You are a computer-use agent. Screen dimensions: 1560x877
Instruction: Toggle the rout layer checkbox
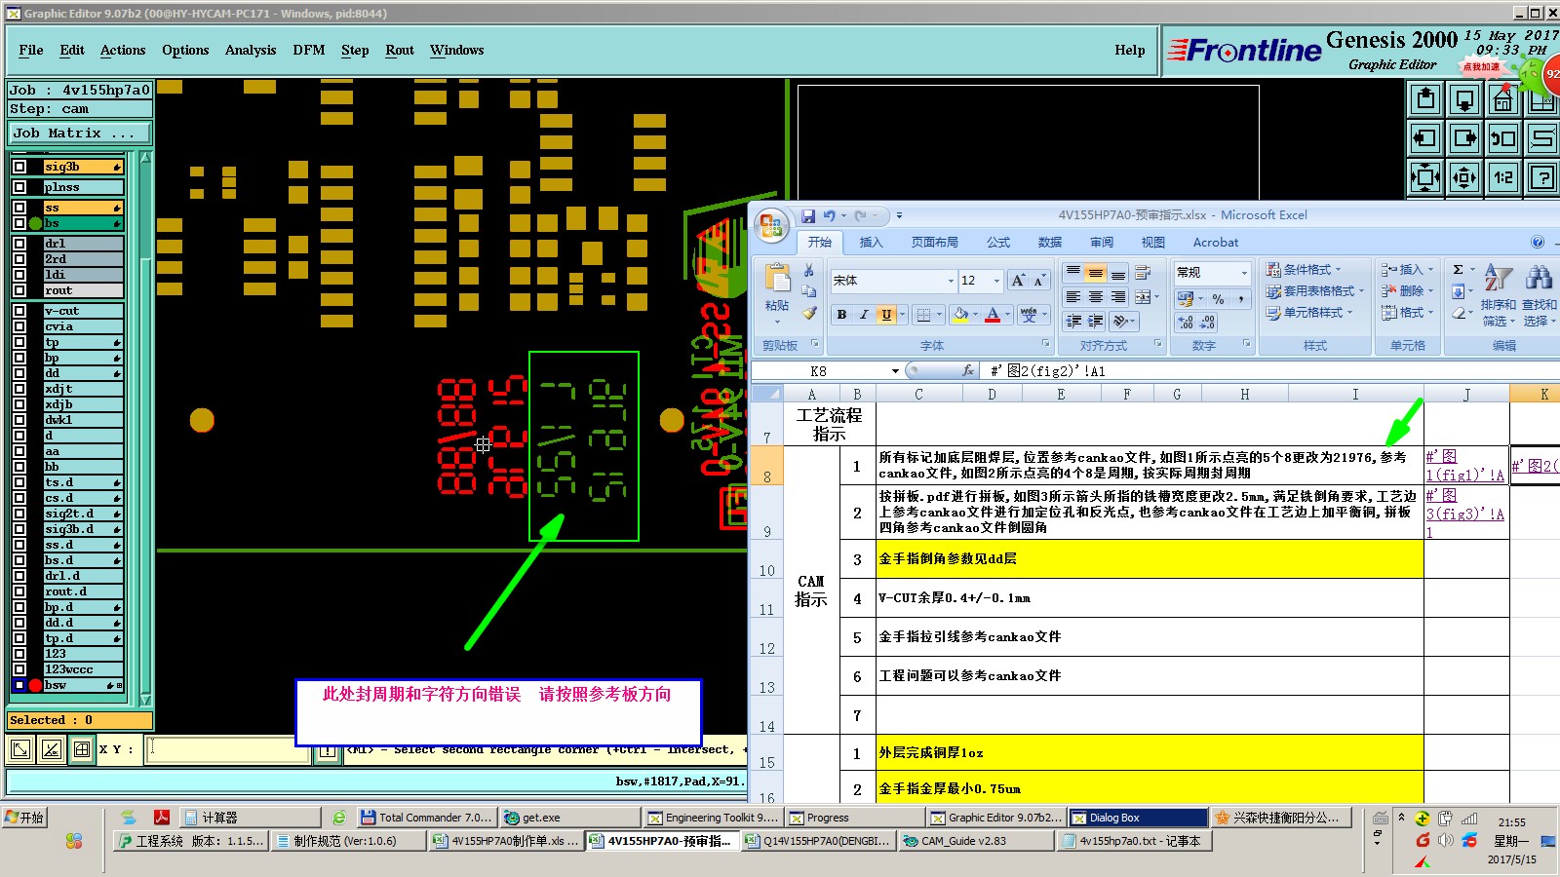(19, 290)
